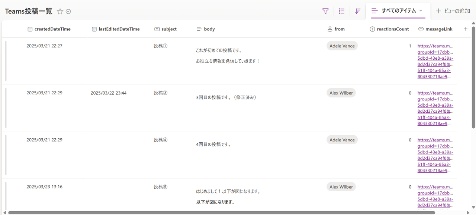
Task: Click the messageLink column header
Action: pos(439,29)
